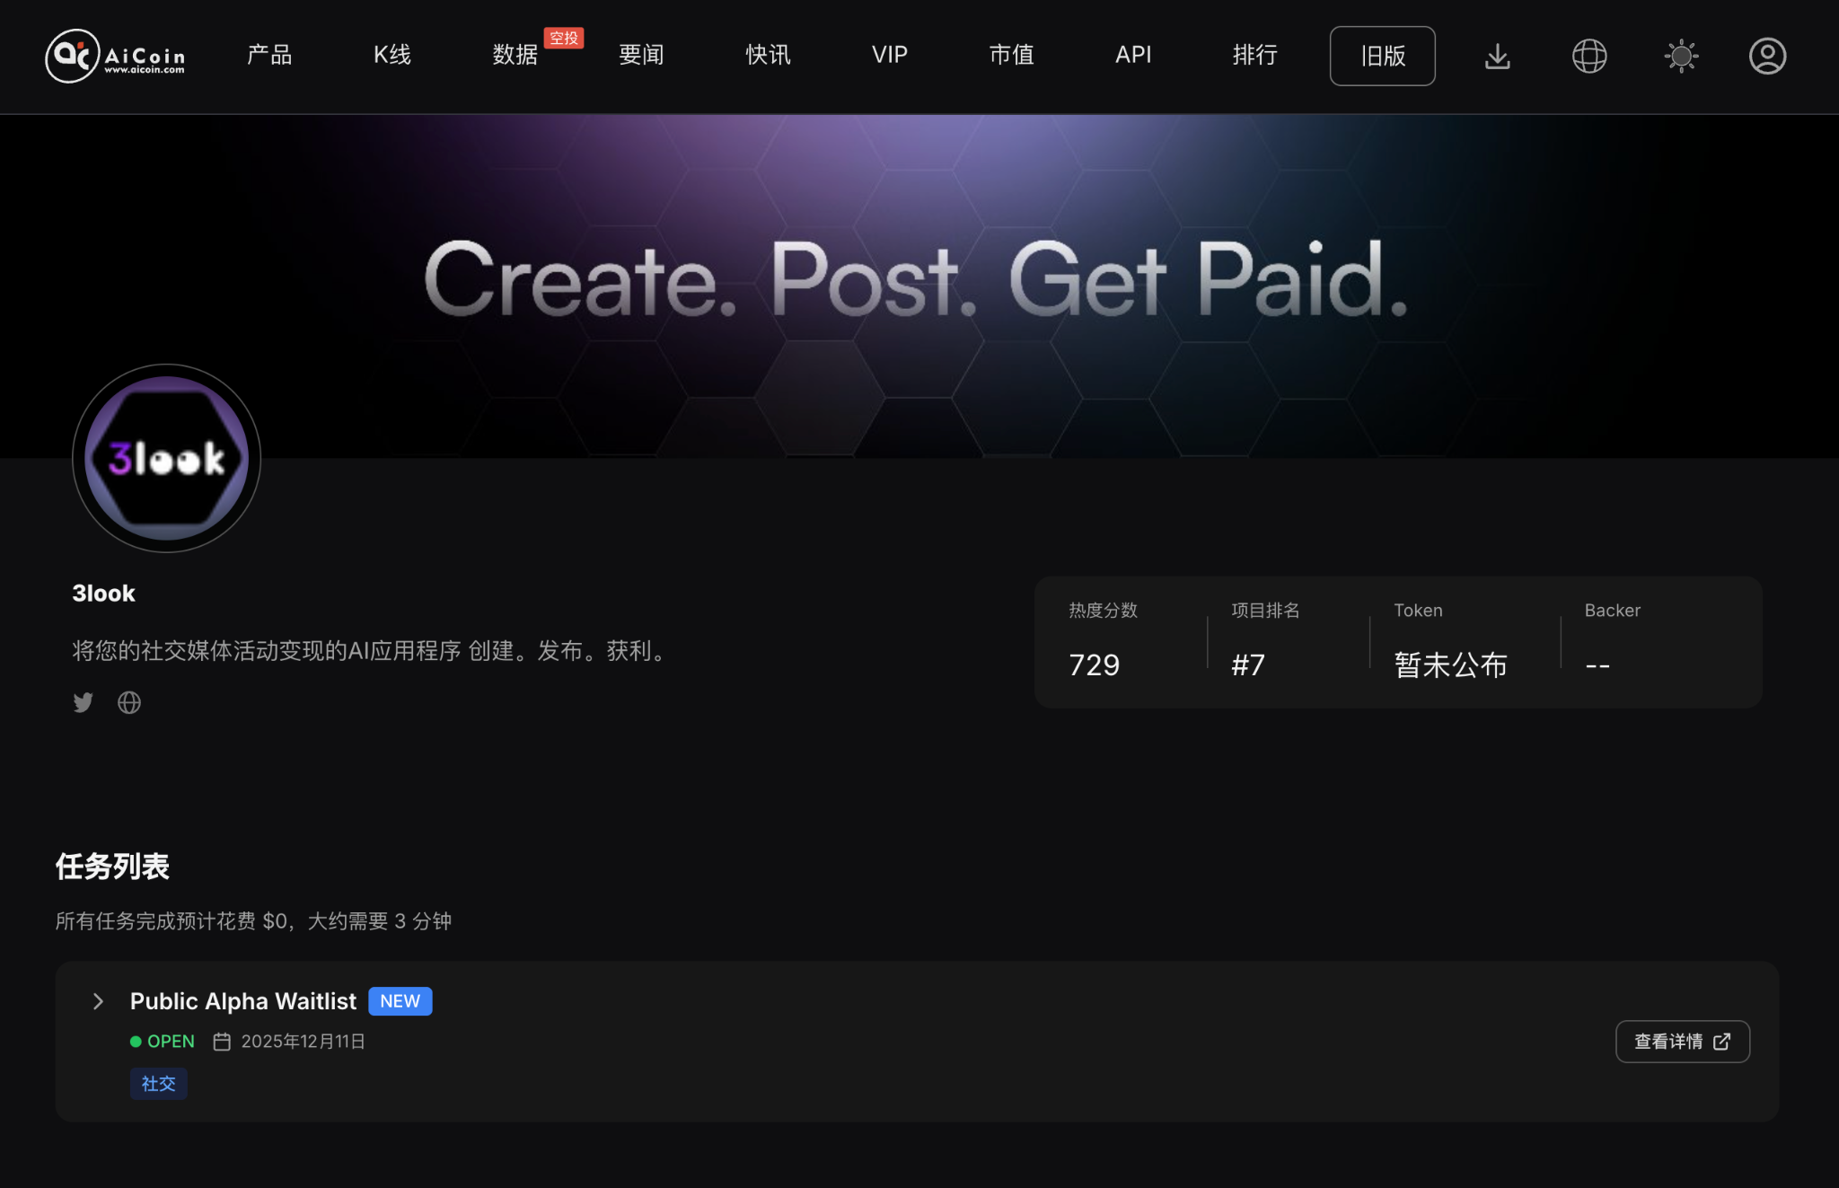Select 快讯 from the navigation bar

click(x=768, y=56)
